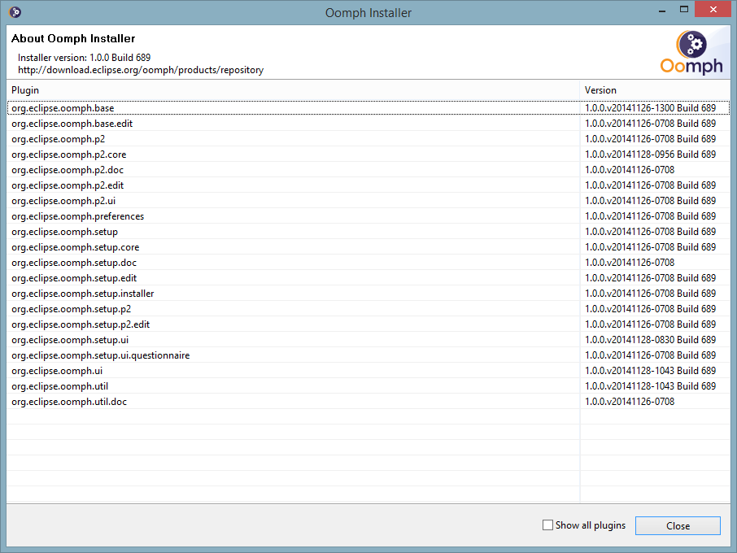The width and height of the screenshot is (737, 553).
Task: Select the org.eclipse.oomph.base row
Action: [368, 108]
